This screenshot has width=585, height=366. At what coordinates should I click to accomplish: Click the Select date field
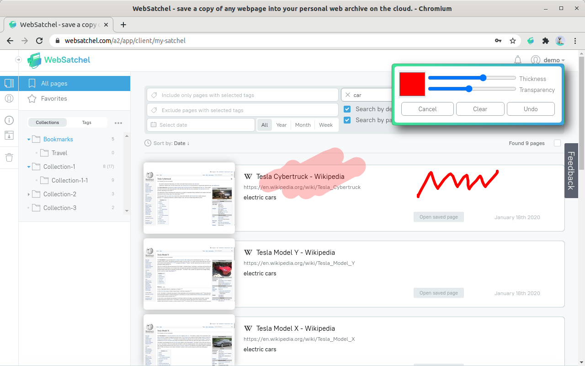(201, 125)
